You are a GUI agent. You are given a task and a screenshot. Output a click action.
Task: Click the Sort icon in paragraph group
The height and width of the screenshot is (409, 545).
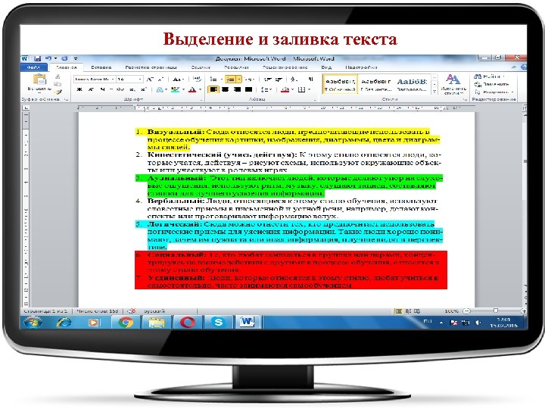[x=294, y=80]
